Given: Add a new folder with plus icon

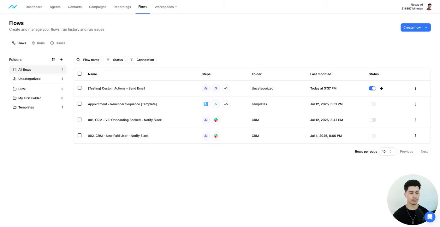Looking at the screenshot, I should click(x=61, y=60).
